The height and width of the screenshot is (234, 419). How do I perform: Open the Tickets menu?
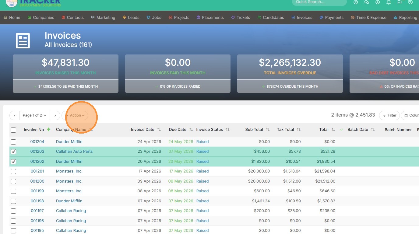pos(241,17)
